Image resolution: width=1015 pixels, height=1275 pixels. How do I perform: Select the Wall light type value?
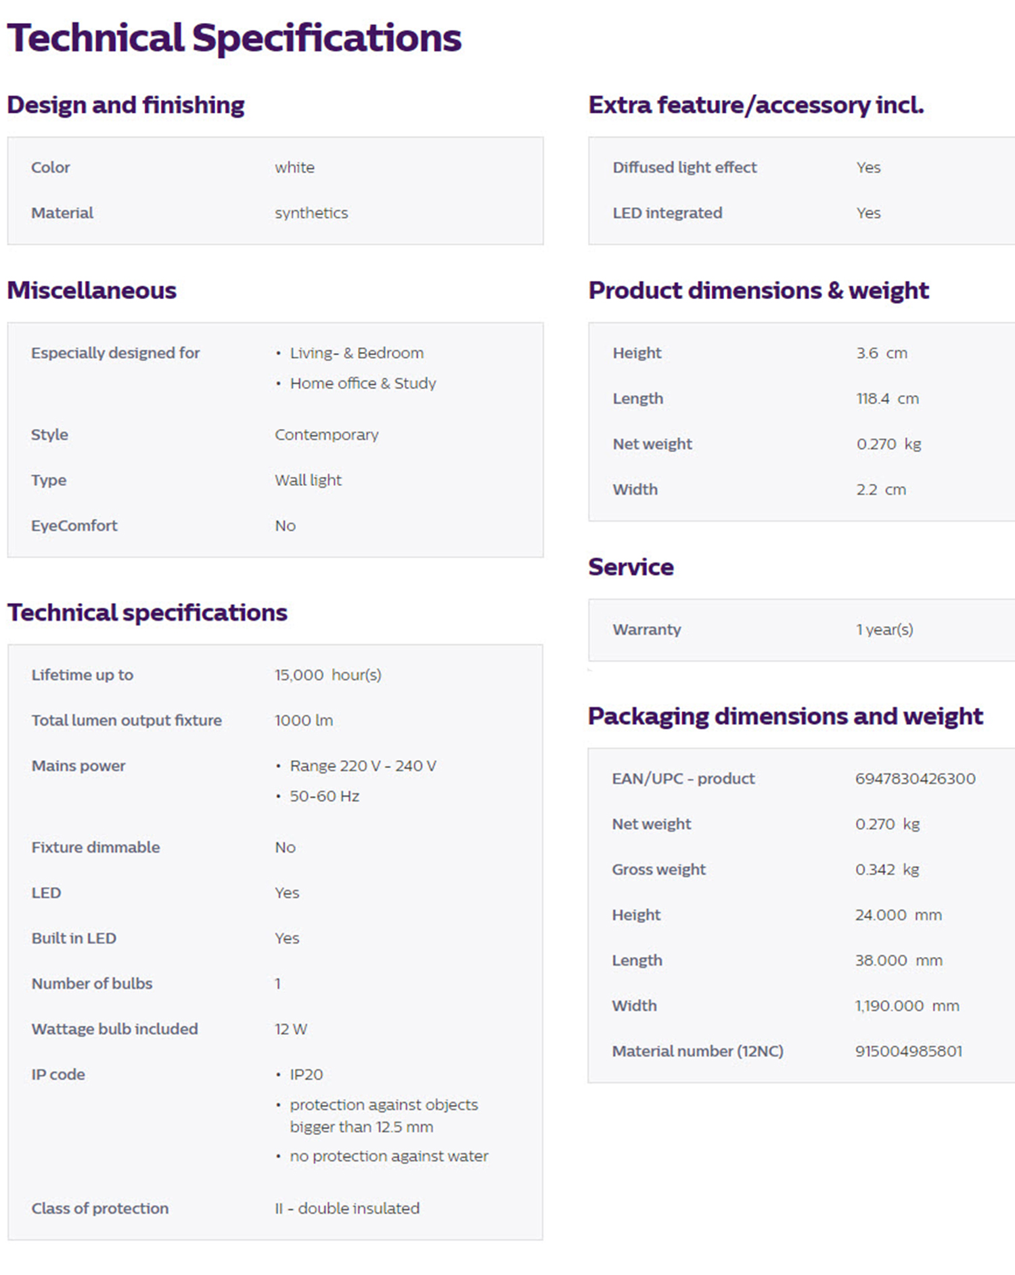coord(308,480)
